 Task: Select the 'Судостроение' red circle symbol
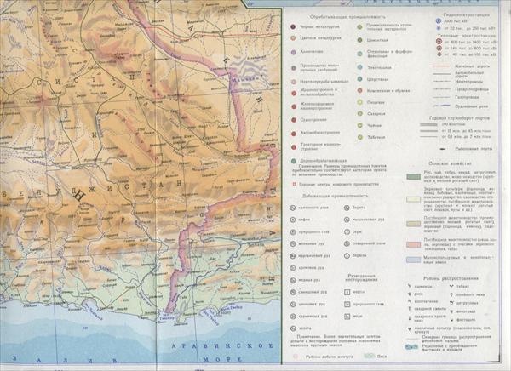[294, 120]
